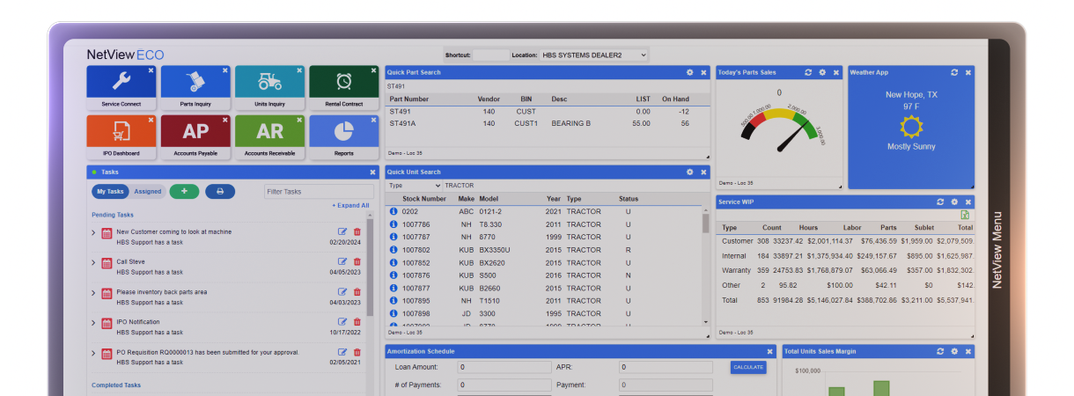View info for stock 1007786

[x=394, y=224]
